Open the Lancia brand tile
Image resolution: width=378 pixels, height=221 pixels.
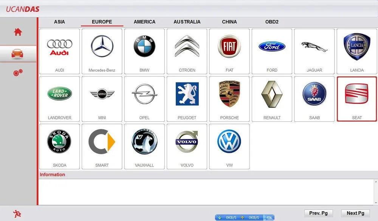(x=357, y=52)
